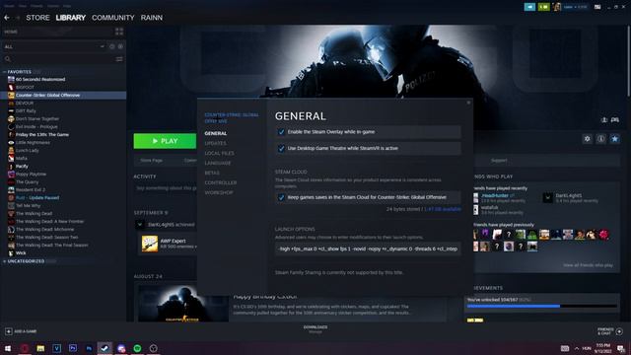This screenshot has width=631, height=355.
Task: Click the recent activity clock filter icon
Action: 111,46
